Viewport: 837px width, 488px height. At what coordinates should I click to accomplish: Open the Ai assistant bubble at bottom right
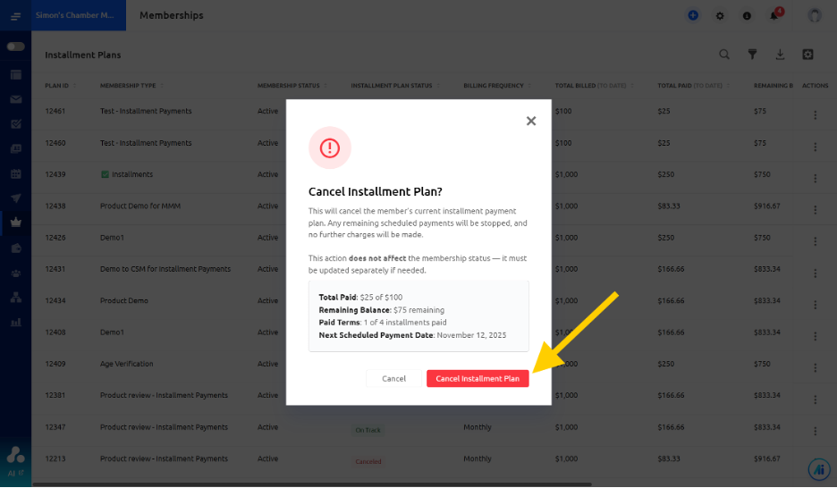click(819, 469)
